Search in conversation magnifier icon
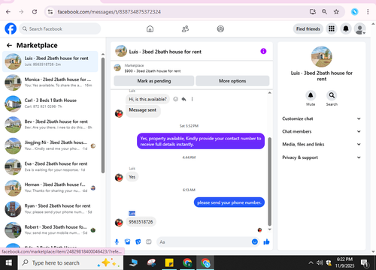The height and width of the screenshot is (270, 376). [332, 95]
